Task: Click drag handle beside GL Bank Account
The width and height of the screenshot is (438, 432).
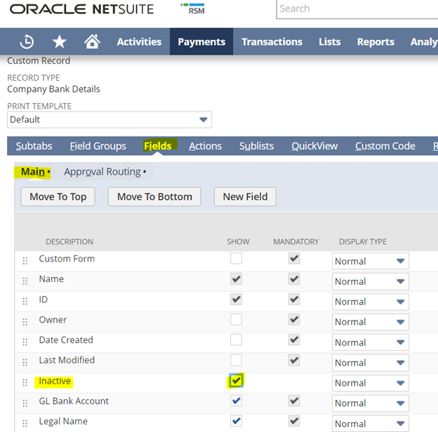Action: 26,403
